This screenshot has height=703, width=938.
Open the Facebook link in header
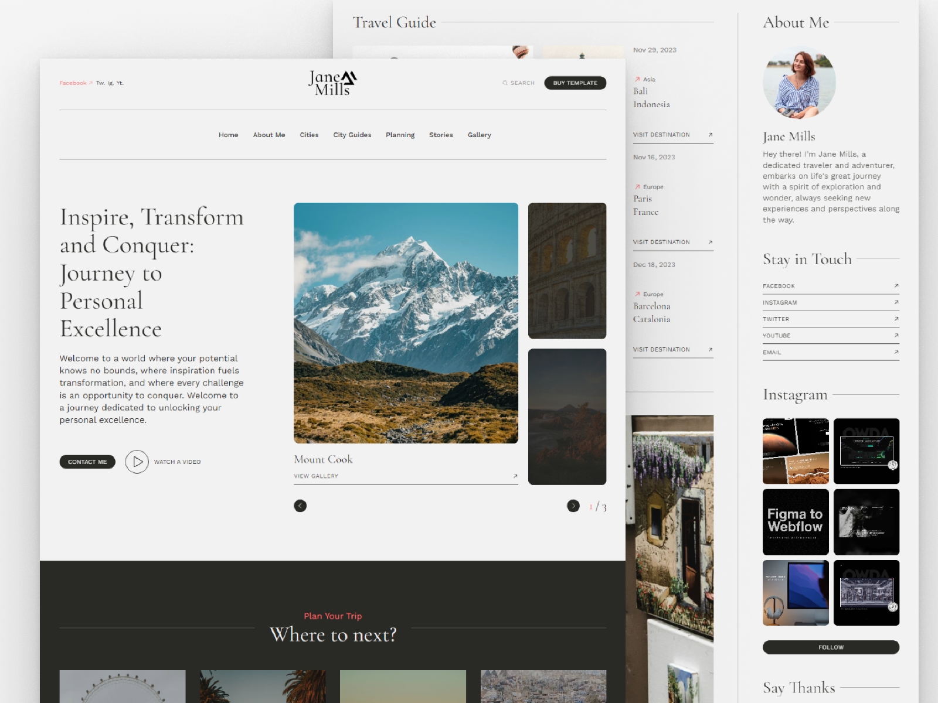[73, 83]
